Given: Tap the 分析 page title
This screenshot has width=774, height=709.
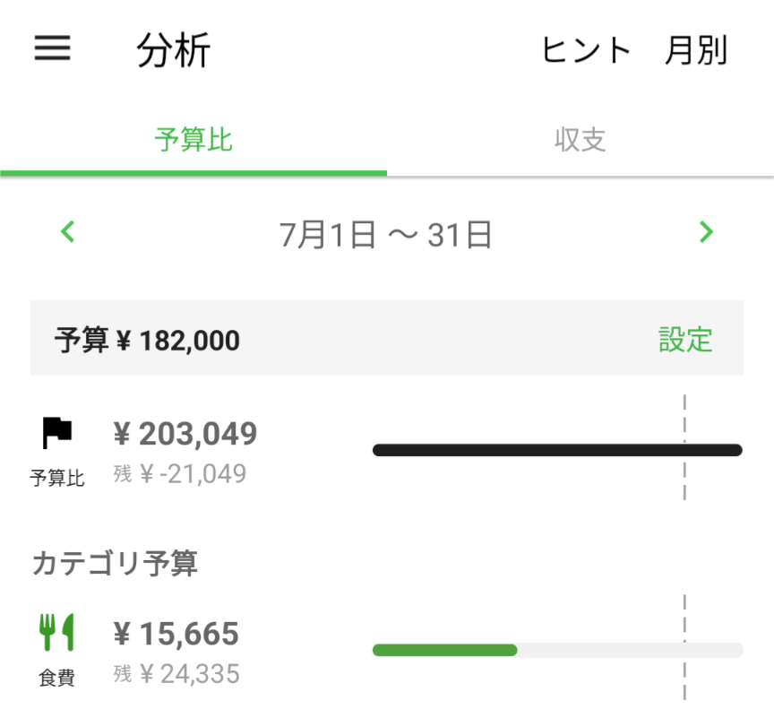Looking at the screenshot, I should [174, 51].
